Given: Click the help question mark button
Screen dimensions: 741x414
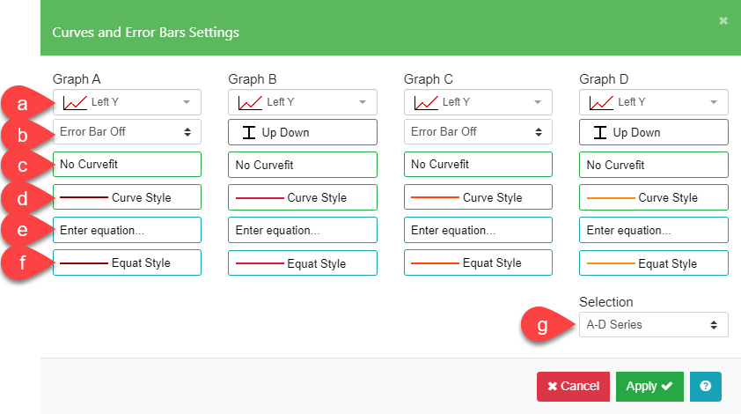Looking at the screenshot, I should click(x=705, y=387).
